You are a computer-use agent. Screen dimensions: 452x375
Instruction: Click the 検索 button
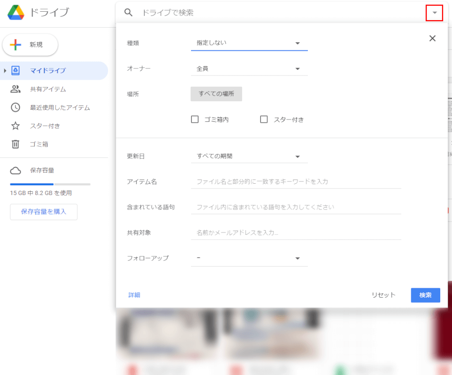click(425, 295)
